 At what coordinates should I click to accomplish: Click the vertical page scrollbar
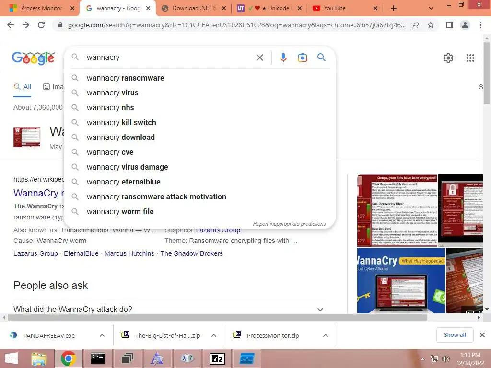pos(487,73)
